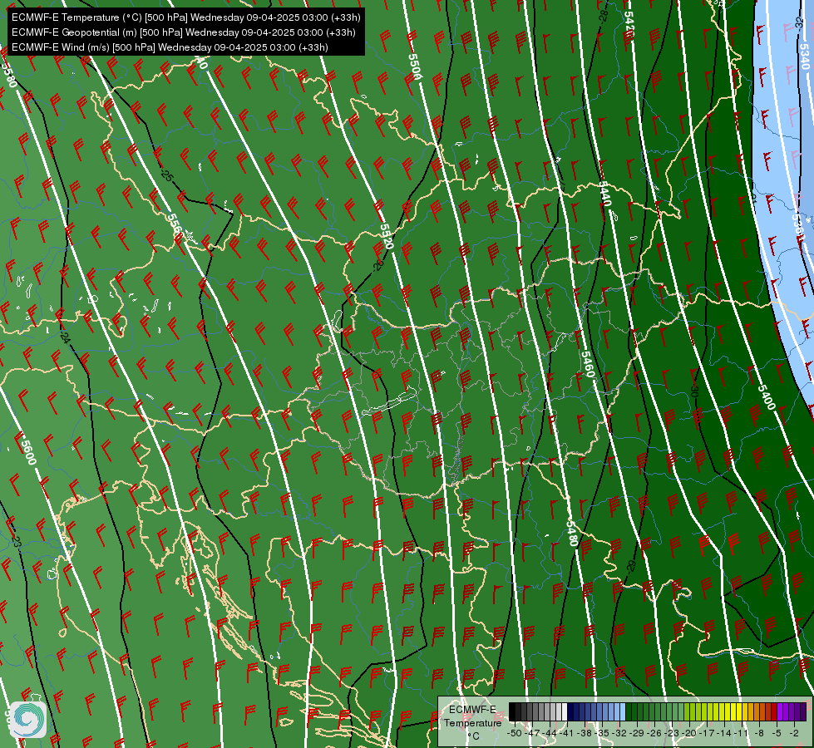This screenshot has height=748, width=814.
Task: Click the -24 isotherm label on map
Action: 64,337
